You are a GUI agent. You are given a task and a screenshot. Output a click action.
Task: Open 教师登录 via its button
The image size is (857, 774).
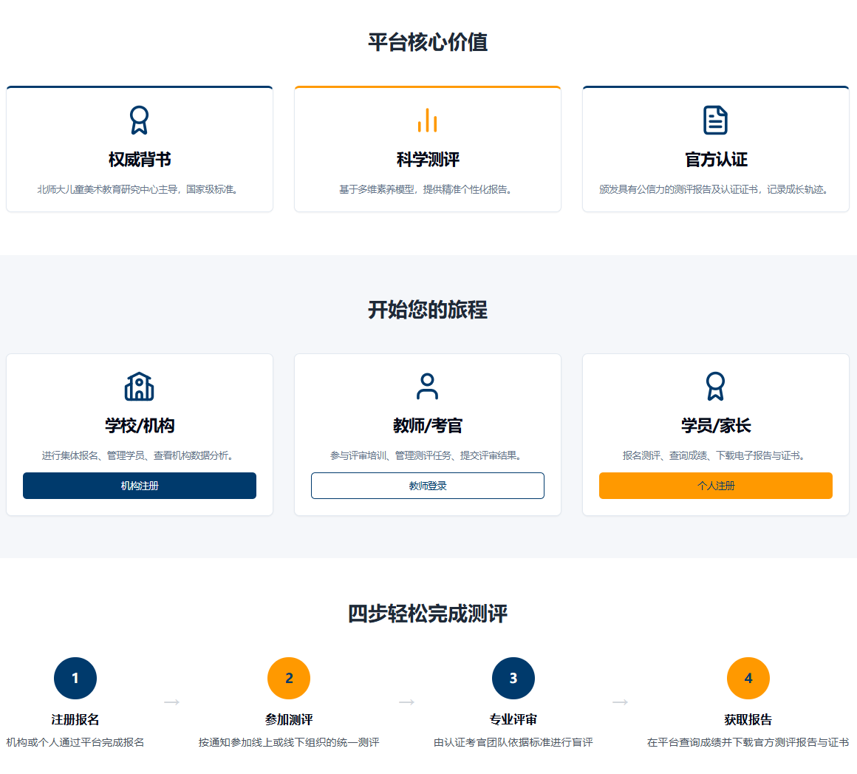coord(427,486)
